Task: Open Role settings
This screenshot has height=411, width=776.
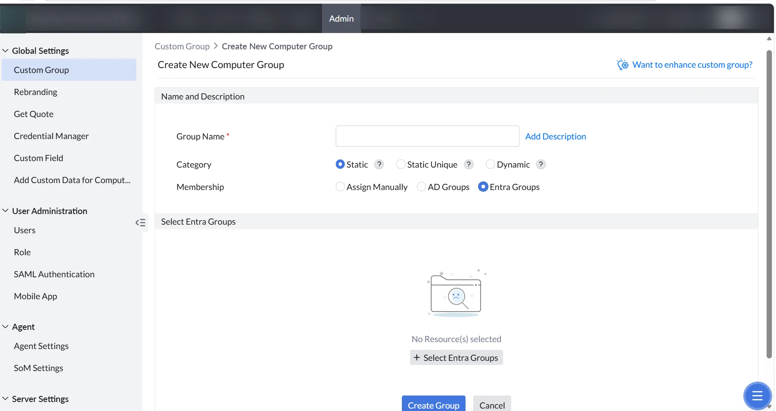Action: coord(22,252)
